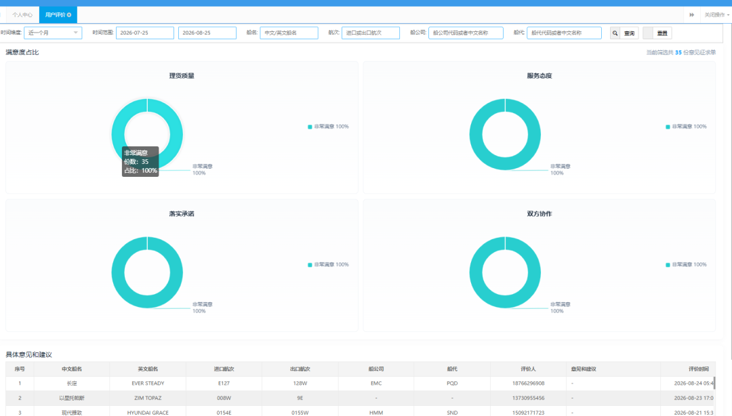Toggle 非常满意 legend in 理货质量 chart

tap(328, 127)
